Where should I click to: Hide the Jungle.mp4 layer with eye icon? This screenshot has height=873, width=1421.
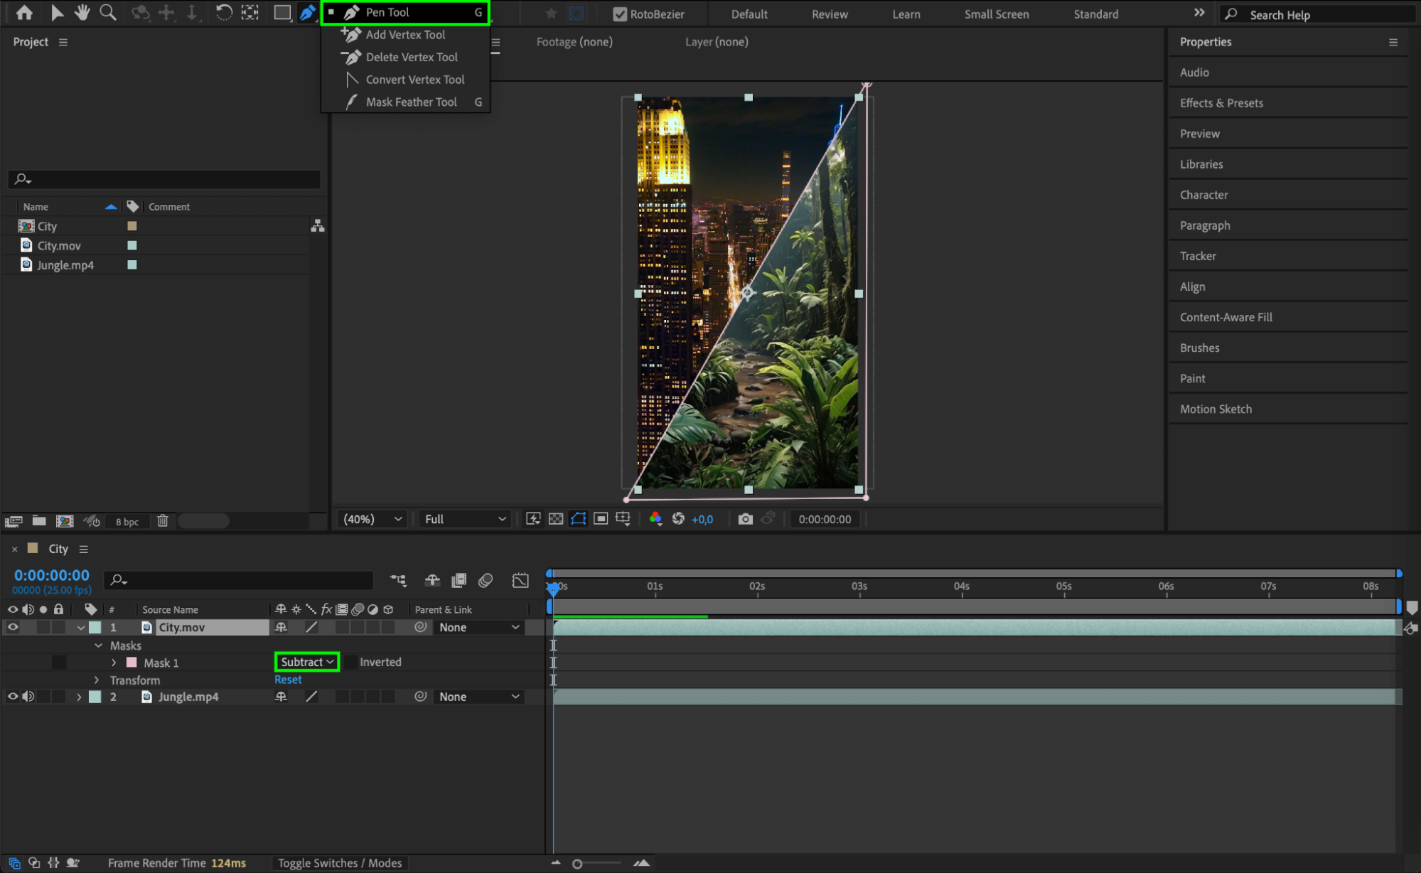(x=13, y=697)
